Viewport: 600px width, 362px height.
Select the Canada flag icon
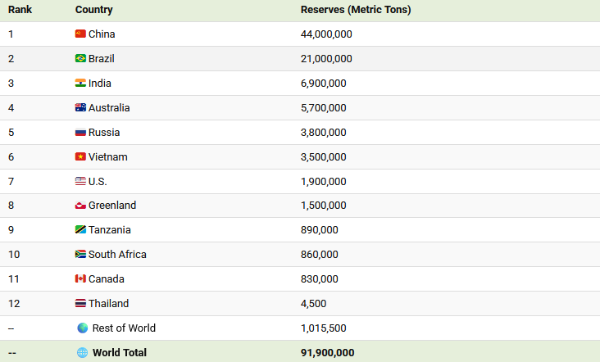click(x=80, y=279)
